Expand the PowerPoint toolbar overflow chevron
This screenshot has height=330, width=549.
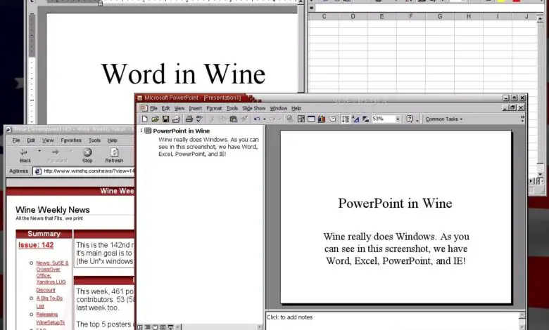pyautogui.click(x=522, y=119)
